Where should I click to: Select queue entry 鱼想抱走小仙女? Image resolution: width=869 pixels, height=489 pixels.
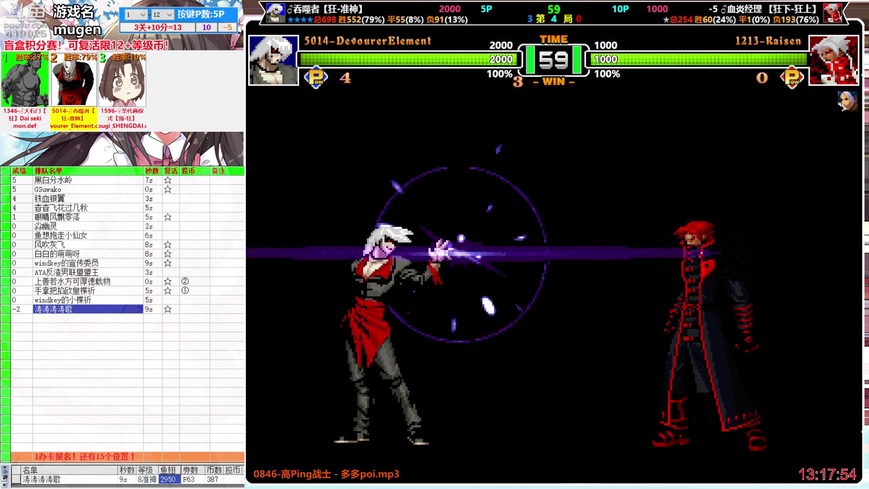(88, 235)
